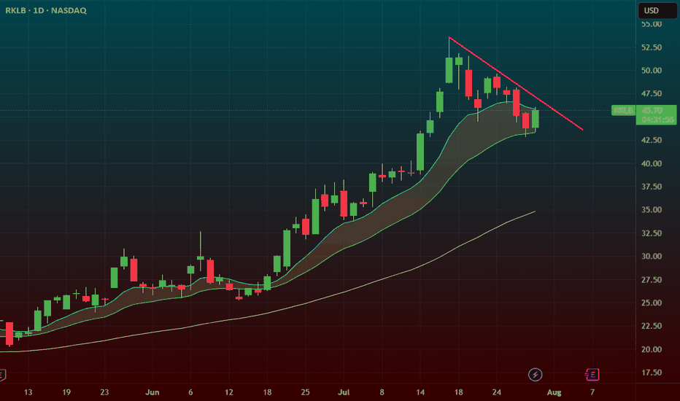
Task: Click the 20.00 price axis label
Action: 652,349
